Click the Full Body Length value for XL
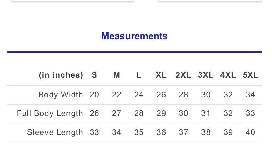This screenshot has width=272, height=161. [x=161, y=114]
